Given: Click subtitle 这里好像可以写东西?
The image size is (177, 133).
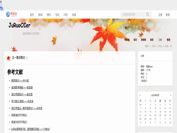Looking at the screenshot, I should (31, 33).
